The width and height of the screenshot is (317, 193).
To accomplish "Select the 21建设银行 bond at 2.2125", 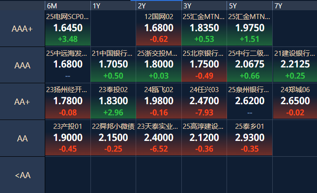I will [295, 65].
